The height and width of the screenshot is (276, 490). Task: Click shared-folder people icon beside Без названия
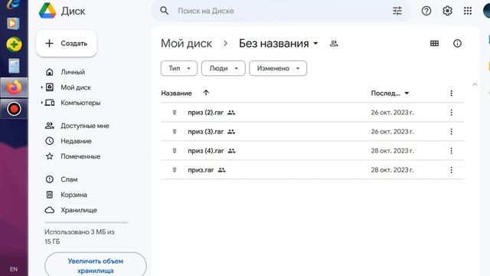coord(334,44)
